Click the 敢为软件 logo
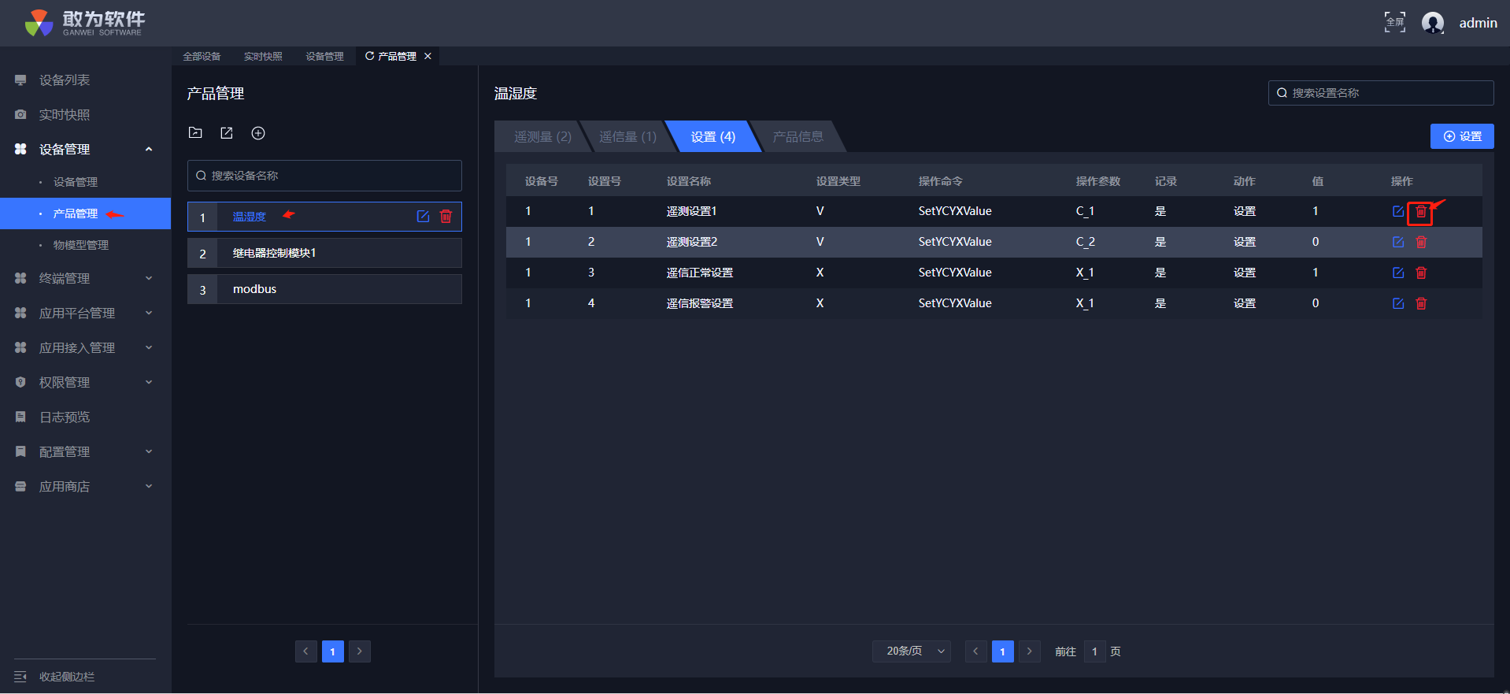 (84, 23)
